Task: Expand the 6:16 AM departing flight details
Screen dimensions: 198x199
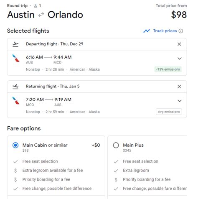Action: click(x=180, y=59)
